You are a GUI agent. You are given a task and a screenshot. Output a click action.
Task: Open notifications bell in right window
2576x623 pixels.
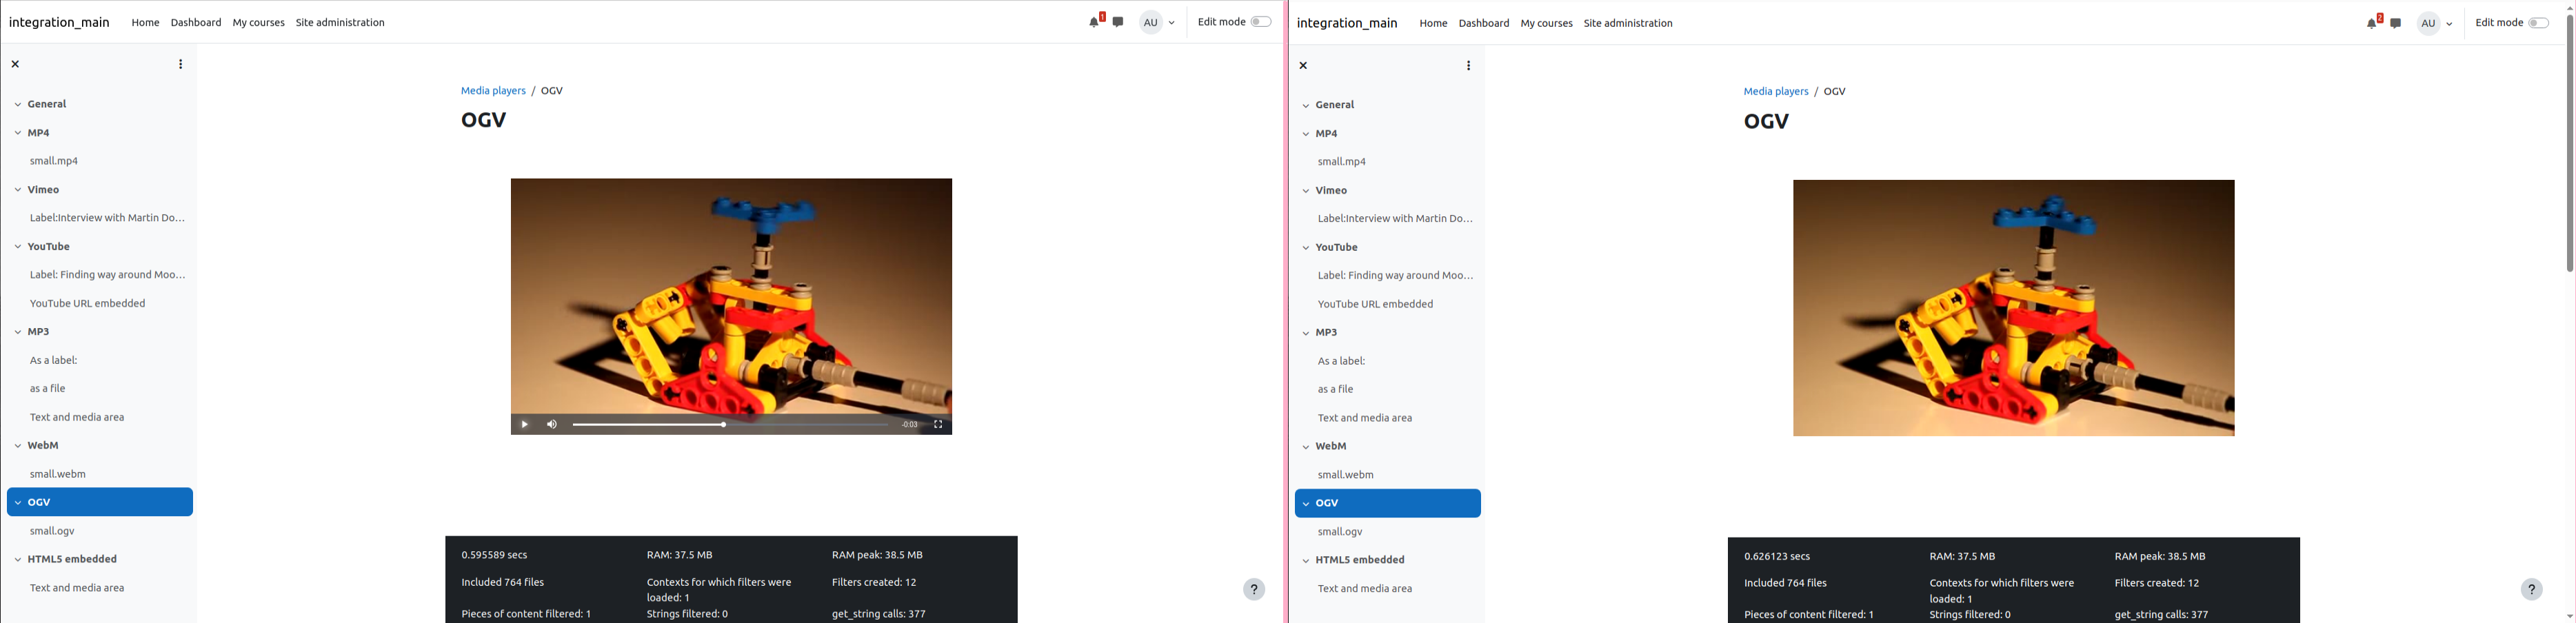click(2372, 23)
